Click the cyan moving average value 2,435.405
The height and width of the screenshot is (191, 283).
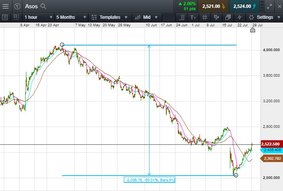coord(272,150)
